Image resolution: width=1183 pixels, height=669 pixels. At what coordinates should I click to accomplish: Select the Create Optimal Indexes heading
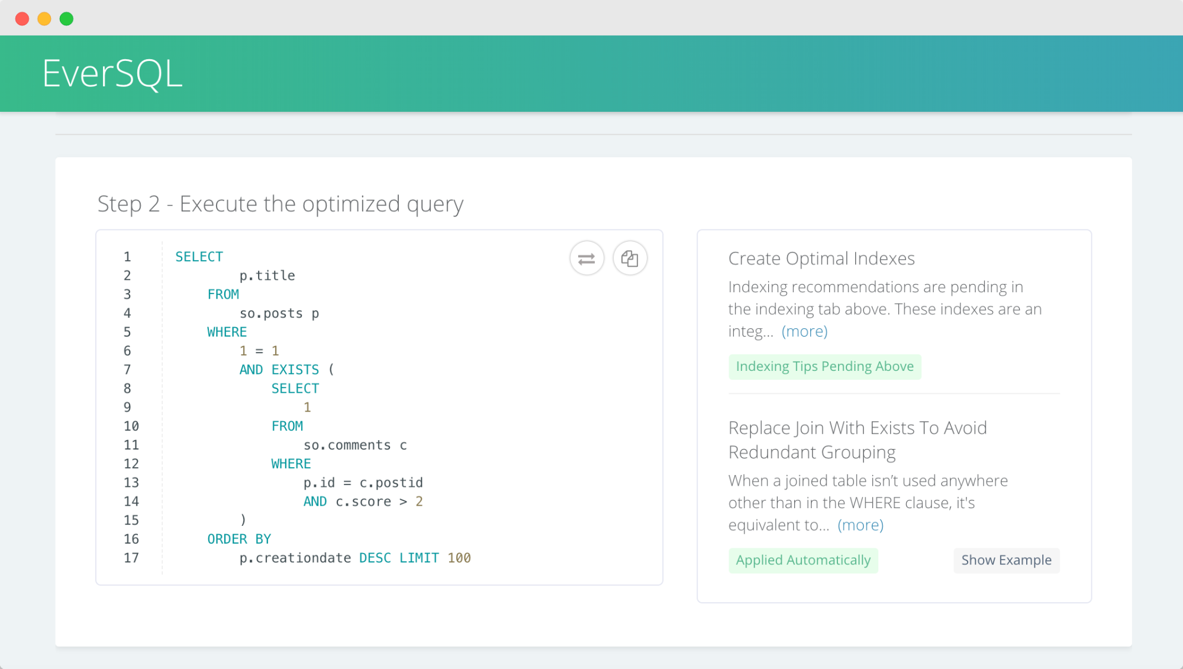pos(821,258)
